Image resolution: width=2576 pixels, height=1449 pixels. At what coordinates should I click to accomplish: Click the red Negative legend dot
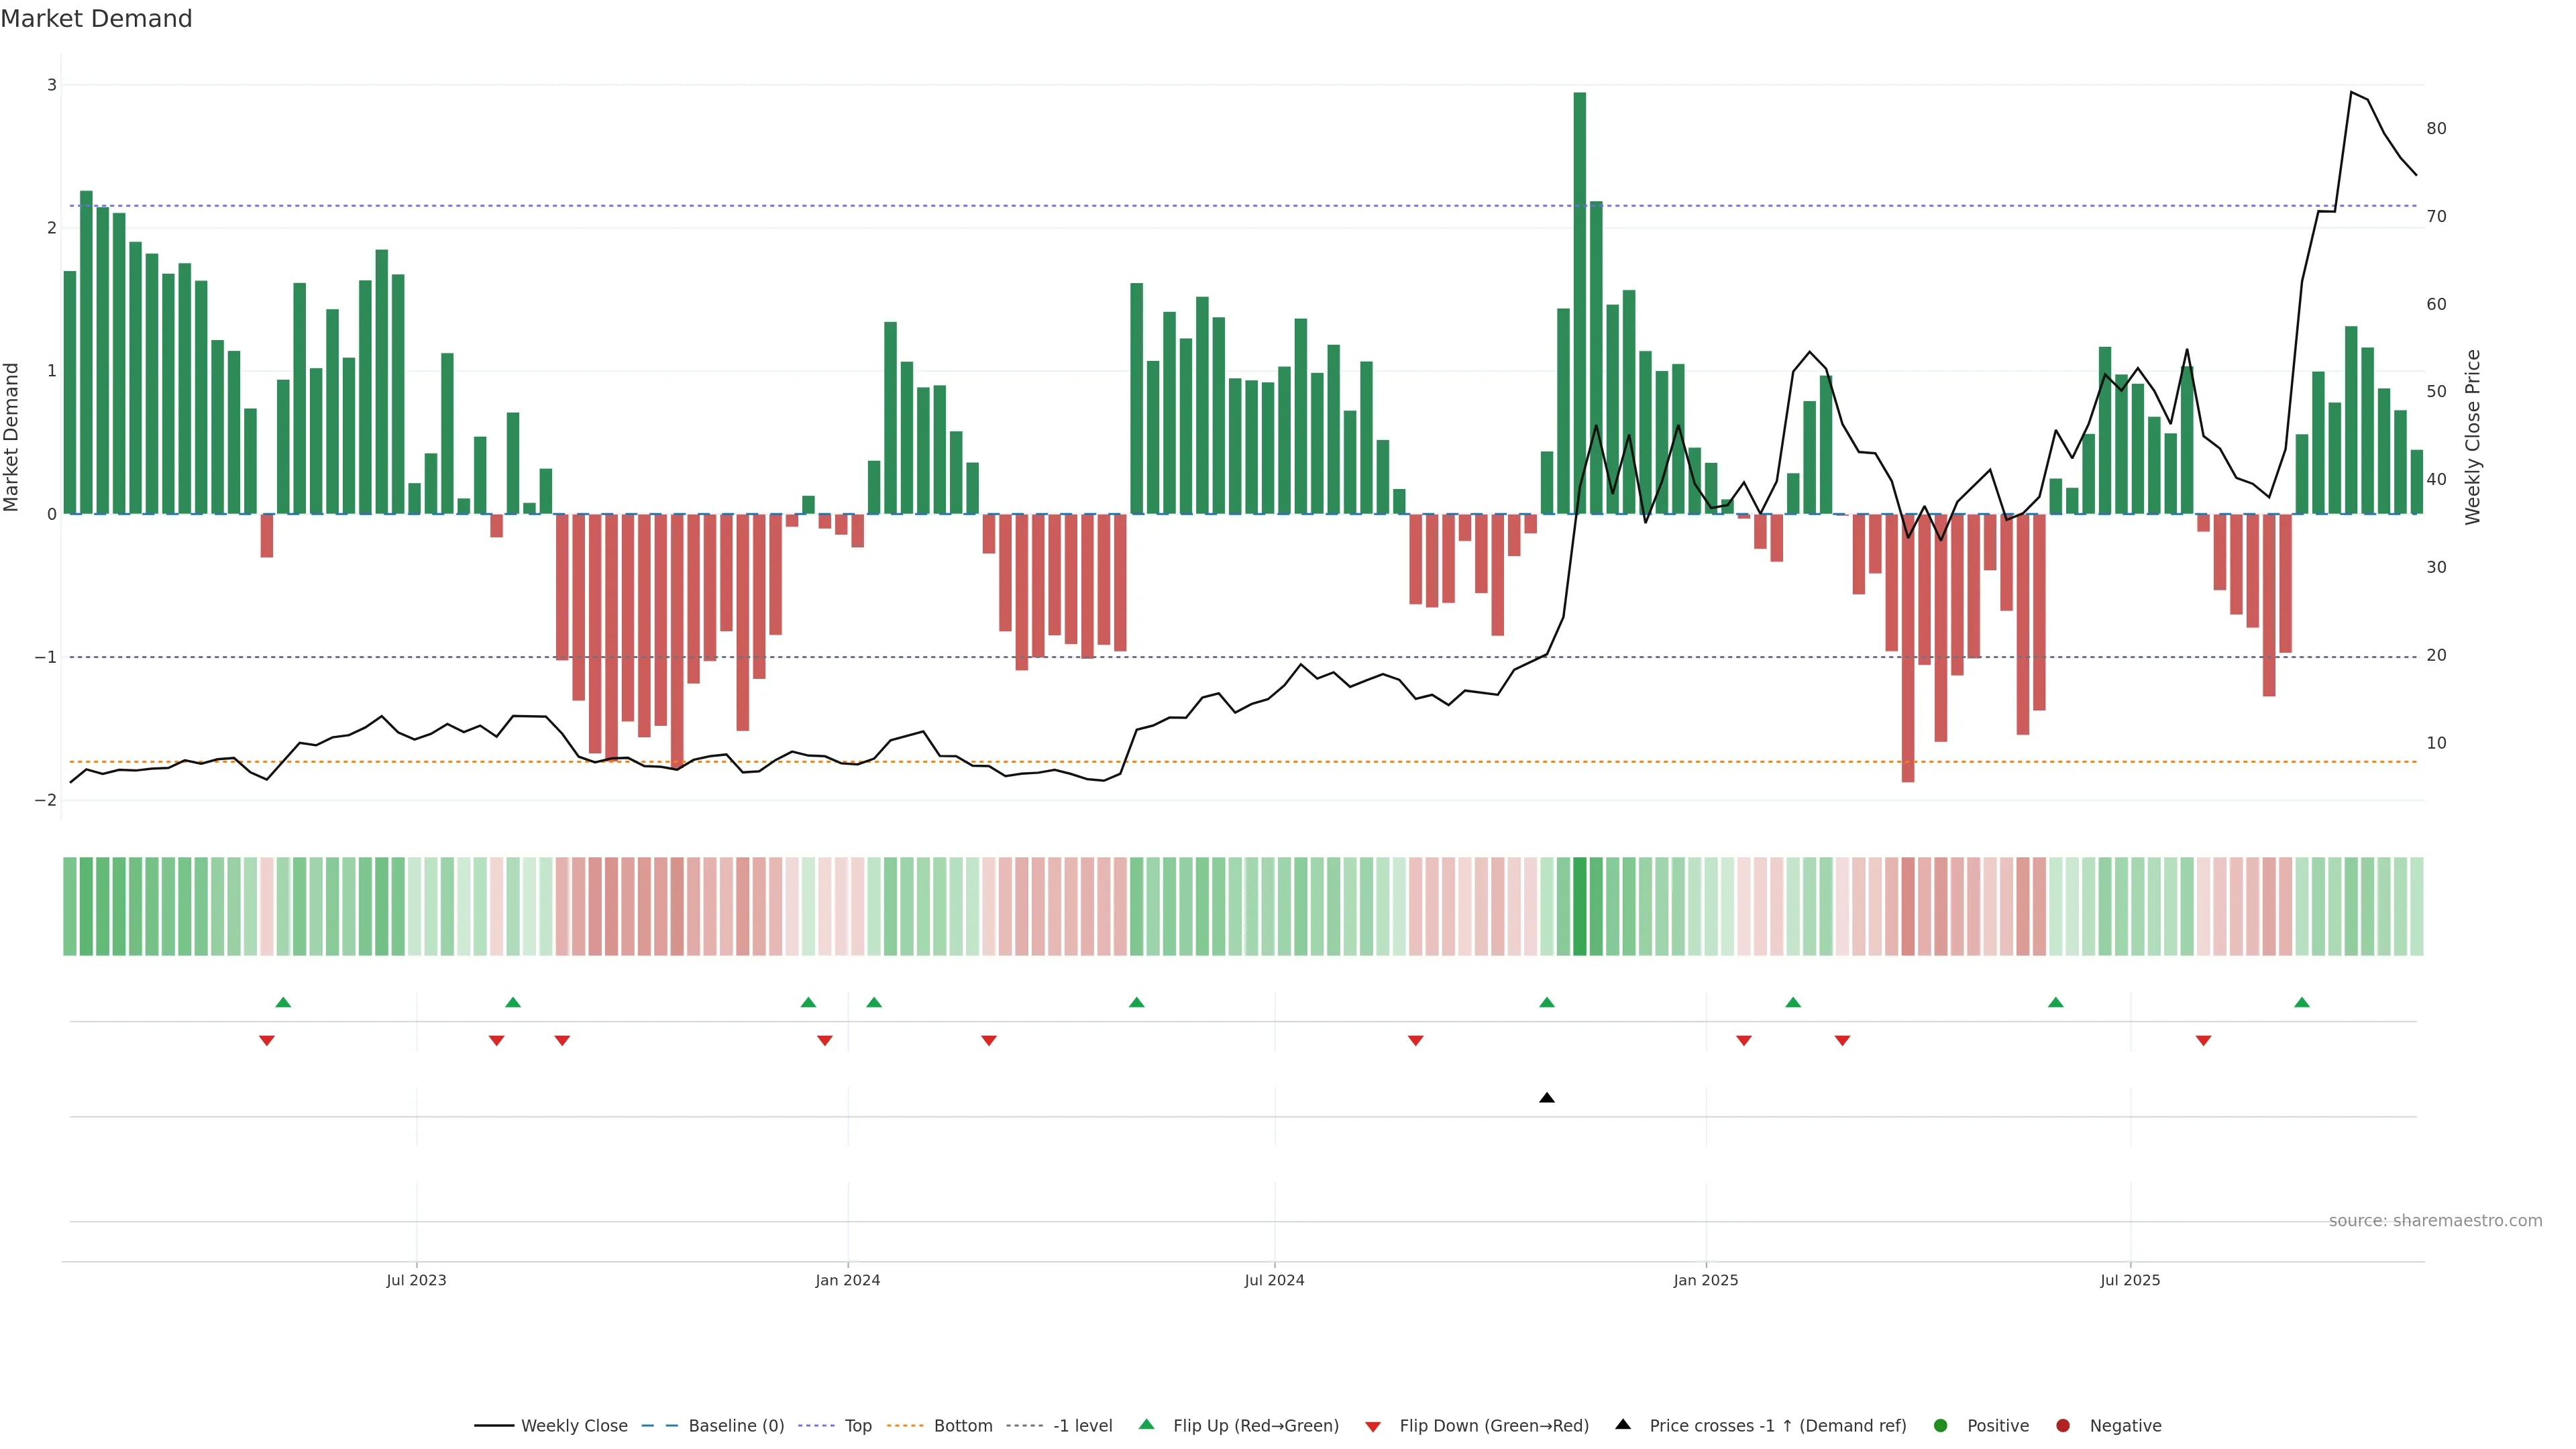[x=2063, y=1425]
